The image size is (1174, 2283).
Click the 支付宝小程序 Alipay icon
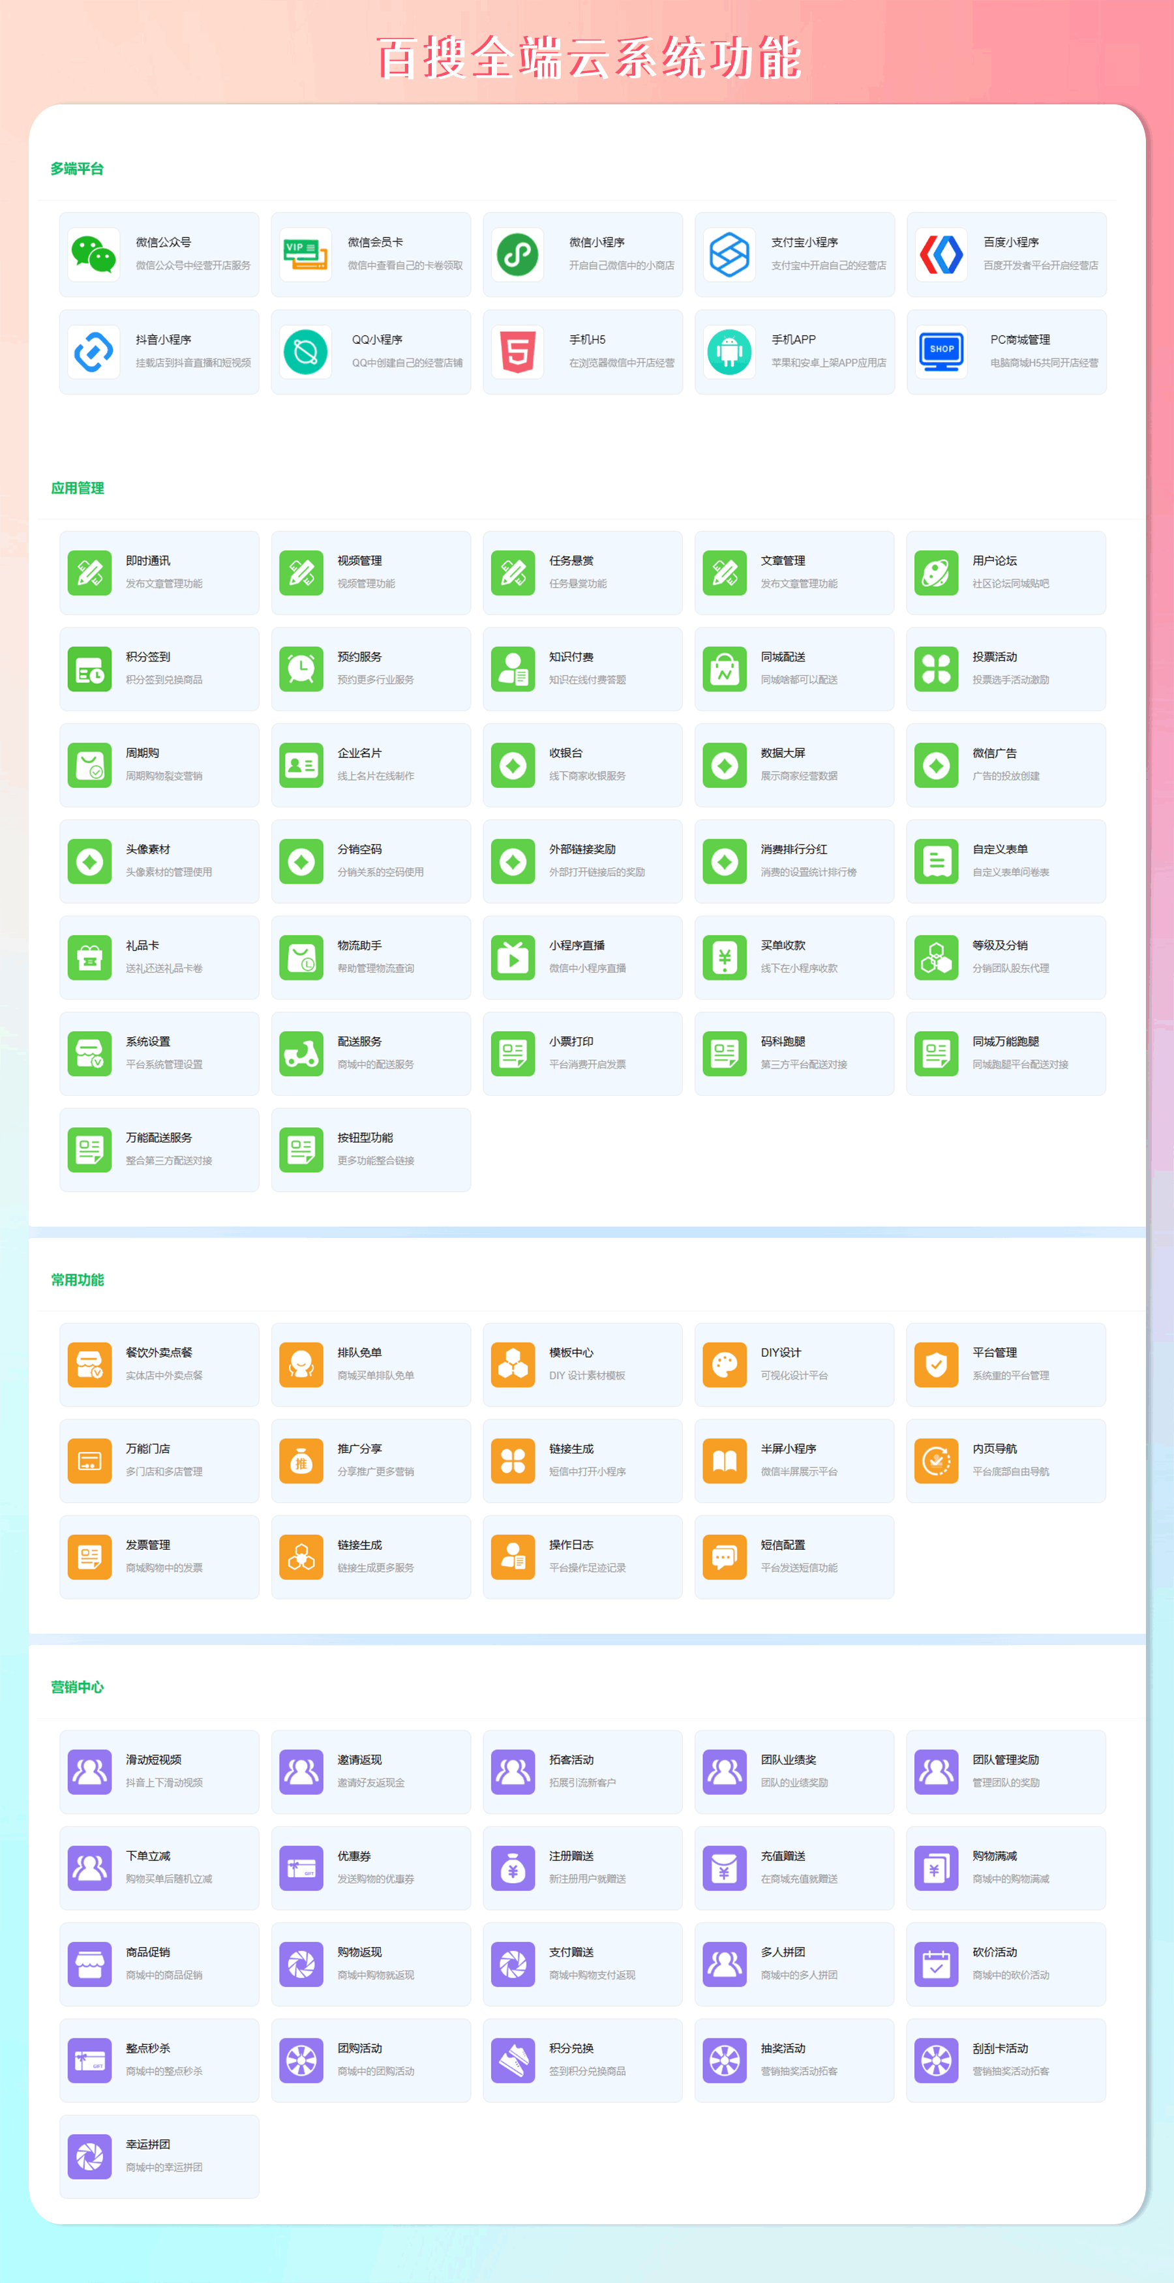pyautogui.click(x=729, y=254)
